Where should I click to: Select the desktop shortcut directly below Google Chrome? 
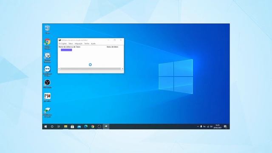(x=47, y=58)
